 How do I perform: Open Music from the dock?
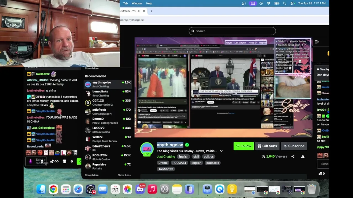coord(152,189)
